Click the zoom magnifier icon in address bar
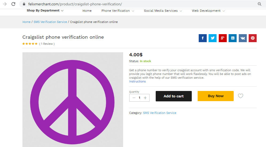Screen dimensions: 266x147 coord(259,4)
